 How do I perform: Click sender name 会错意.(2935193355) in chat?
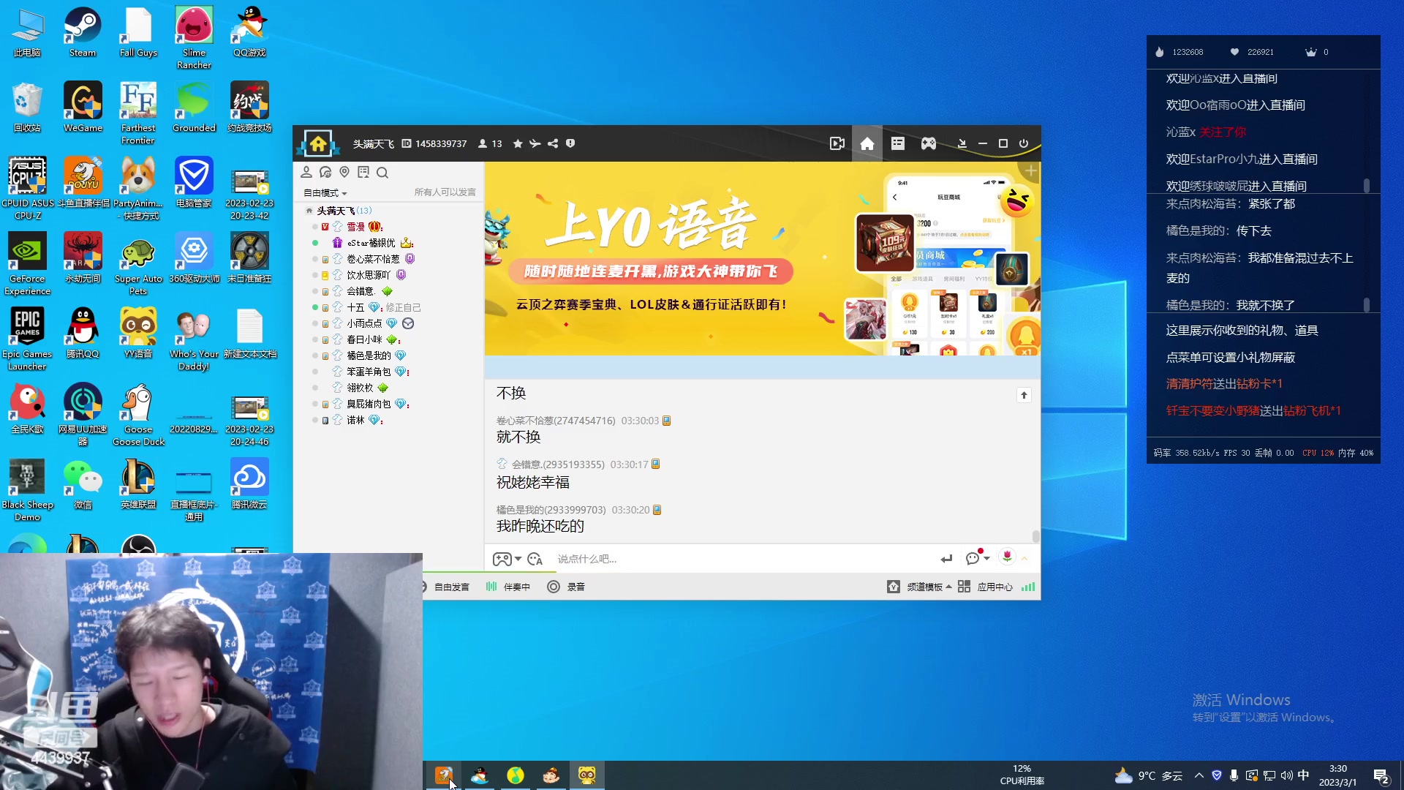pyautogui.click(x=558, y=464)
